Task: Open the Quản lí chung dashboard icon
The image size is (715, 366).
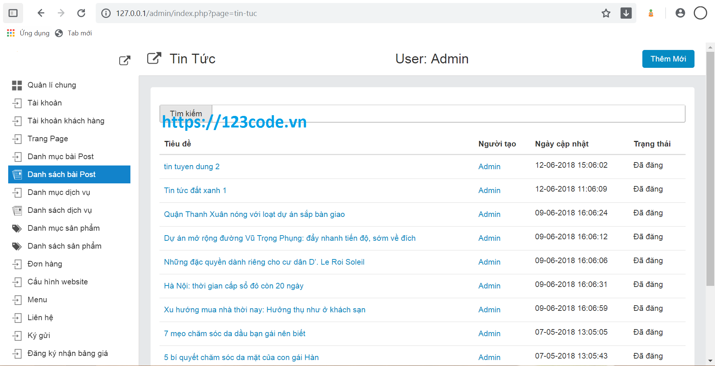Action: click(x=17, y=85)
